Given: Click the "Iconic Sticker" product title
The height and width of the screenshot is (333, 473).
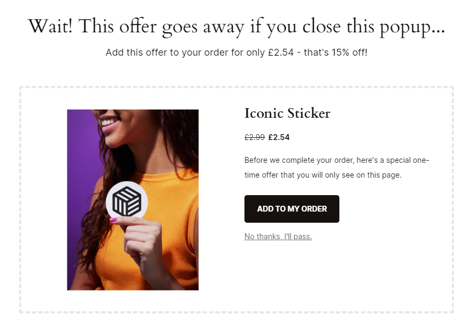Looking at the screenshot, I should pyautogui.click(x=287, y=113).
